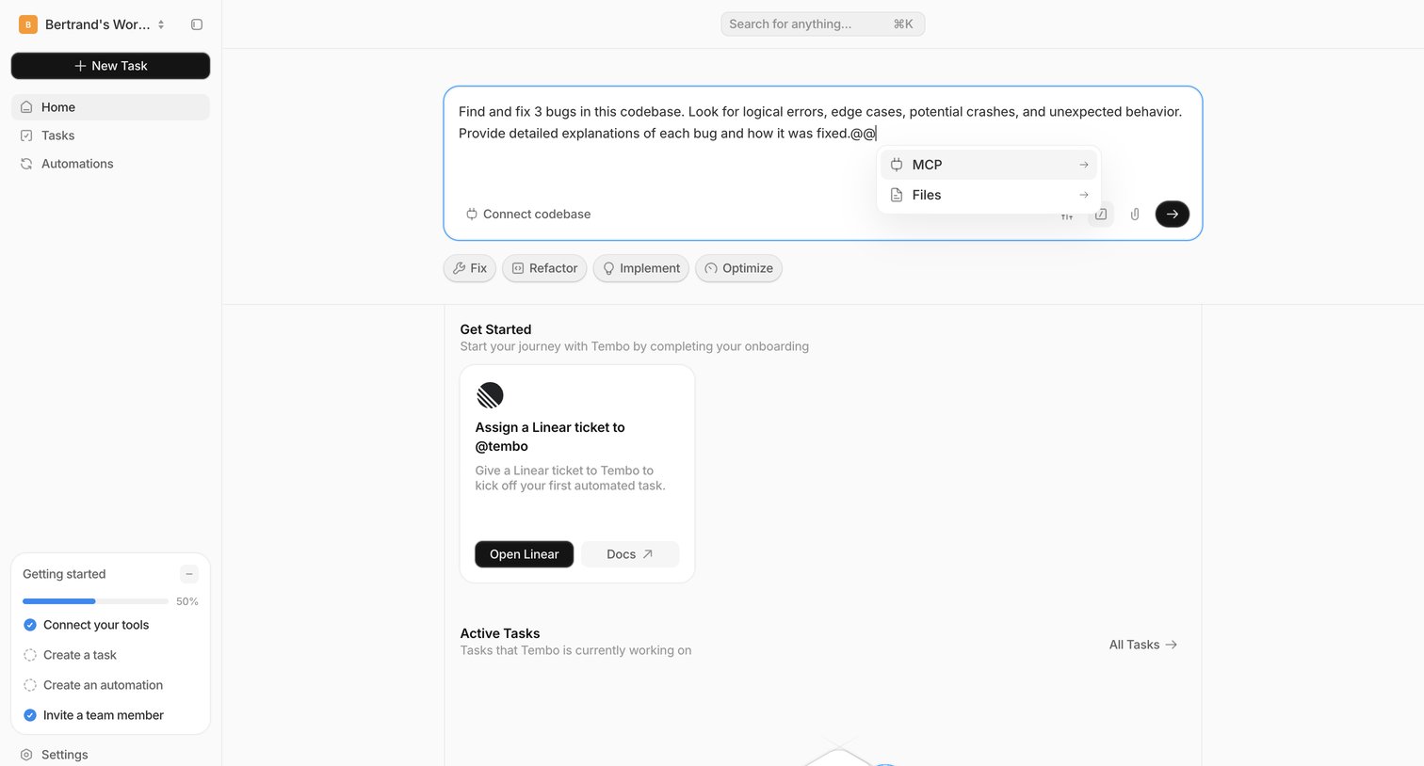Click the wrench icon on Fix chip
Screen dimensions: 1424x766
tap(460, 268)
